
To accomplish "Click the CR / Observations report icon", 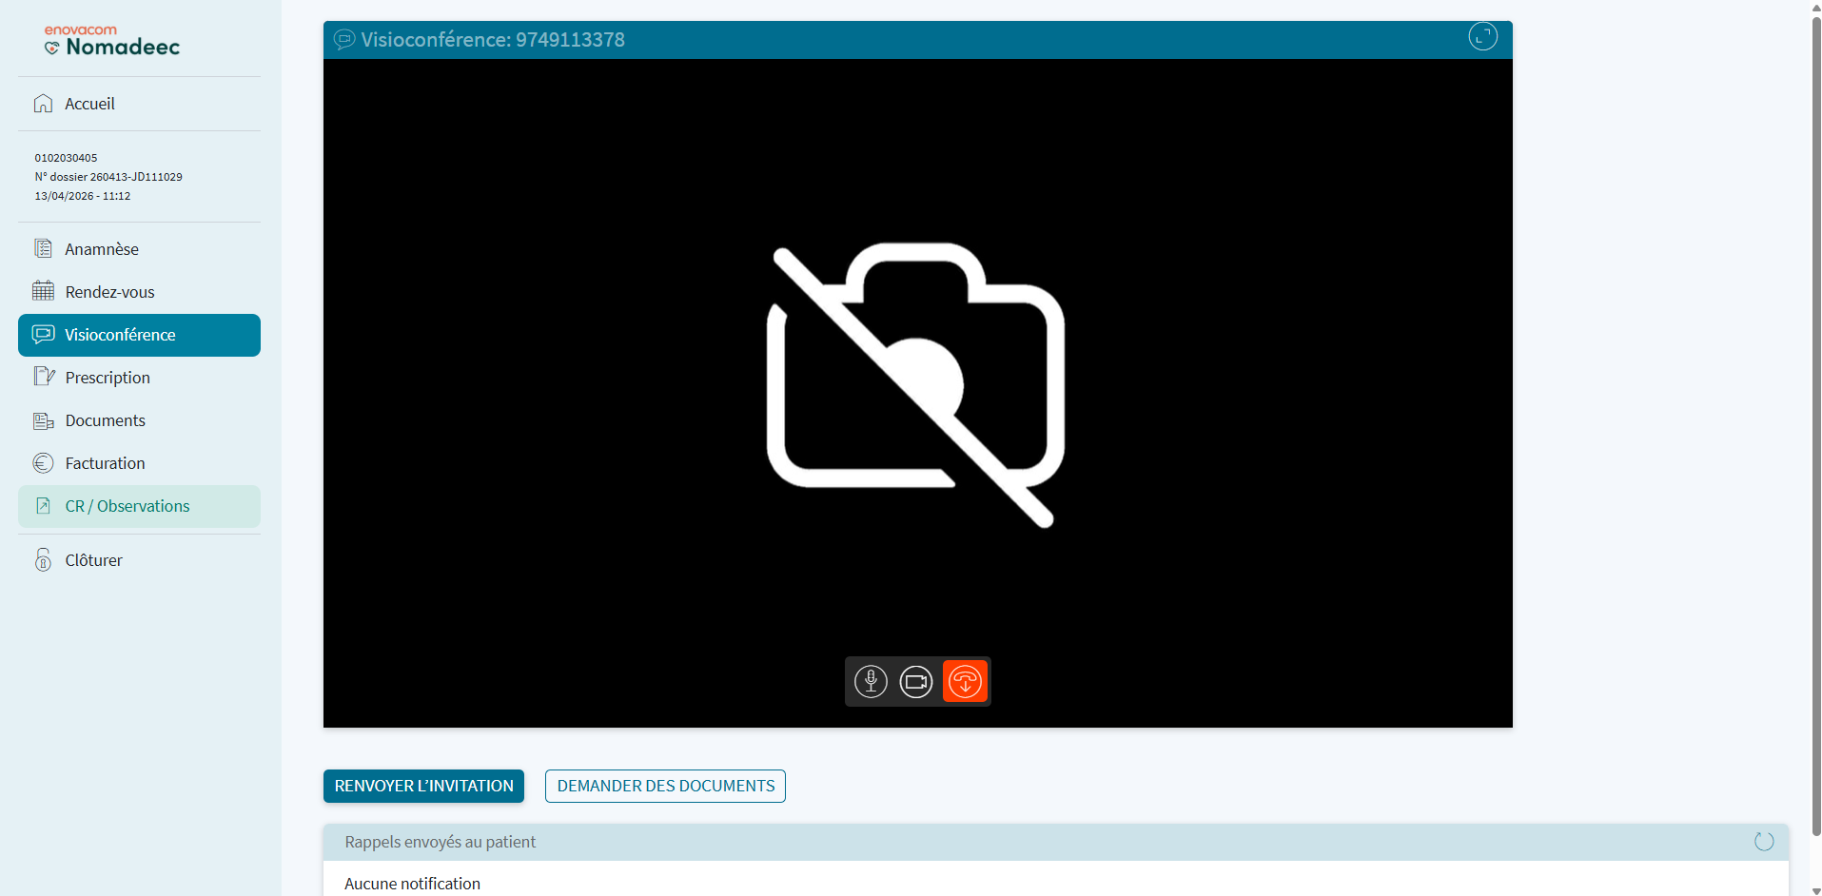I will pos(44,506).
